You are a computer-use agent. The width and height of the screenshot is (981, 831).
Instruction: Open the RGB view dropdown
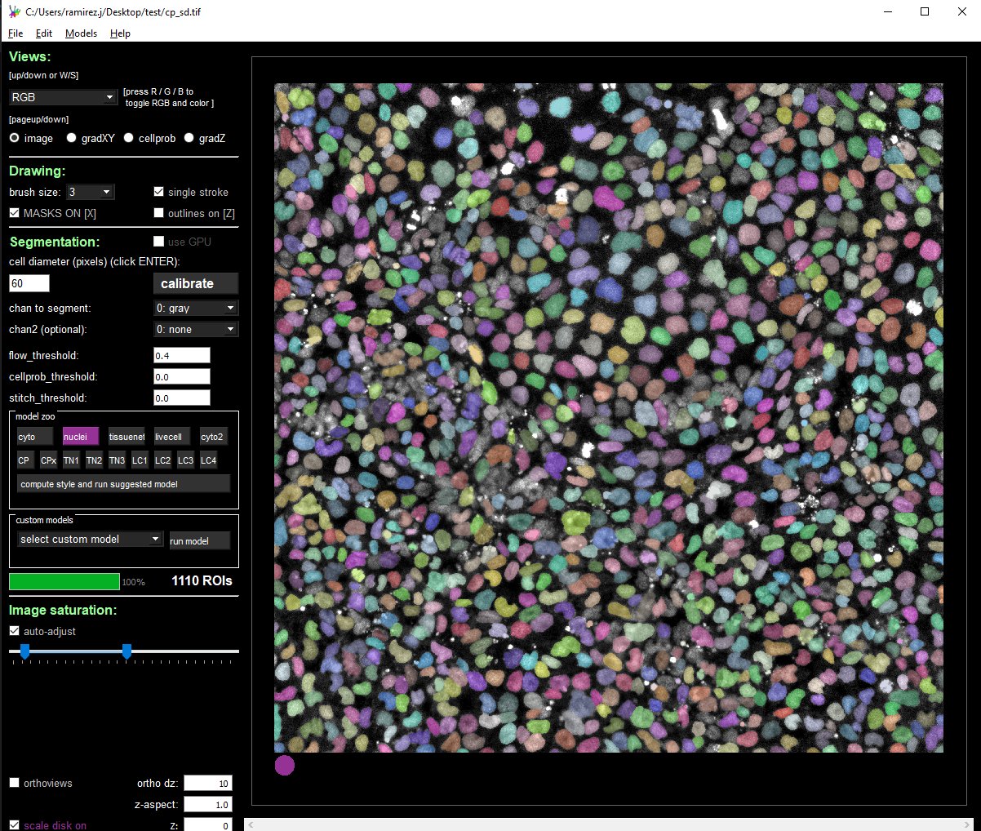click(x=63, y=96)
